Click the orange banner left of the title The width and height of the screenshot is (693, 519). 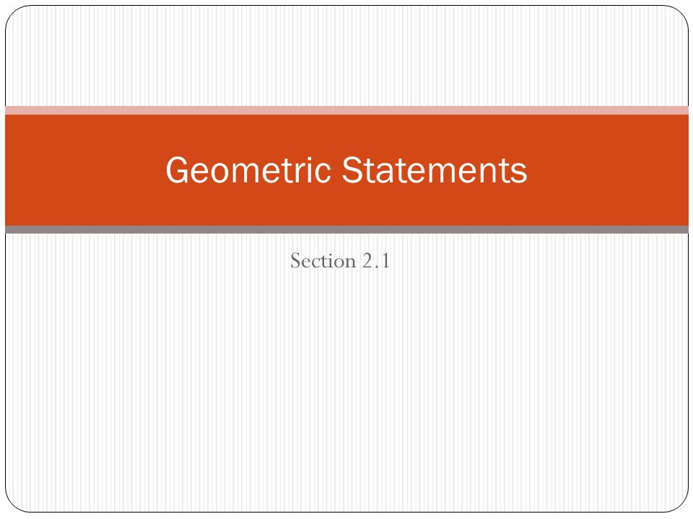pyautogui.click(x=84, y=170)
